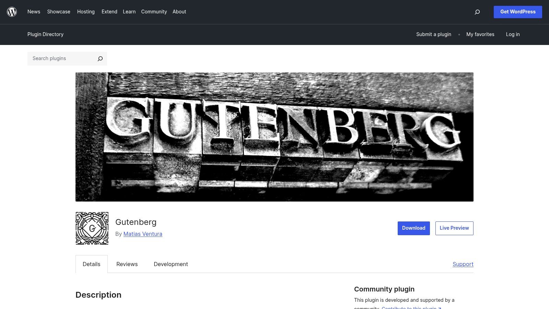549x309 pixels.
Task: Open Live Preview of the Gutenberg plugin
Action: pos(454,228)
